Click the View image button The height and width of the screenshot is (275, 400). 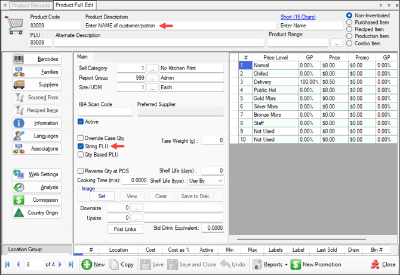tap(132, 196)
